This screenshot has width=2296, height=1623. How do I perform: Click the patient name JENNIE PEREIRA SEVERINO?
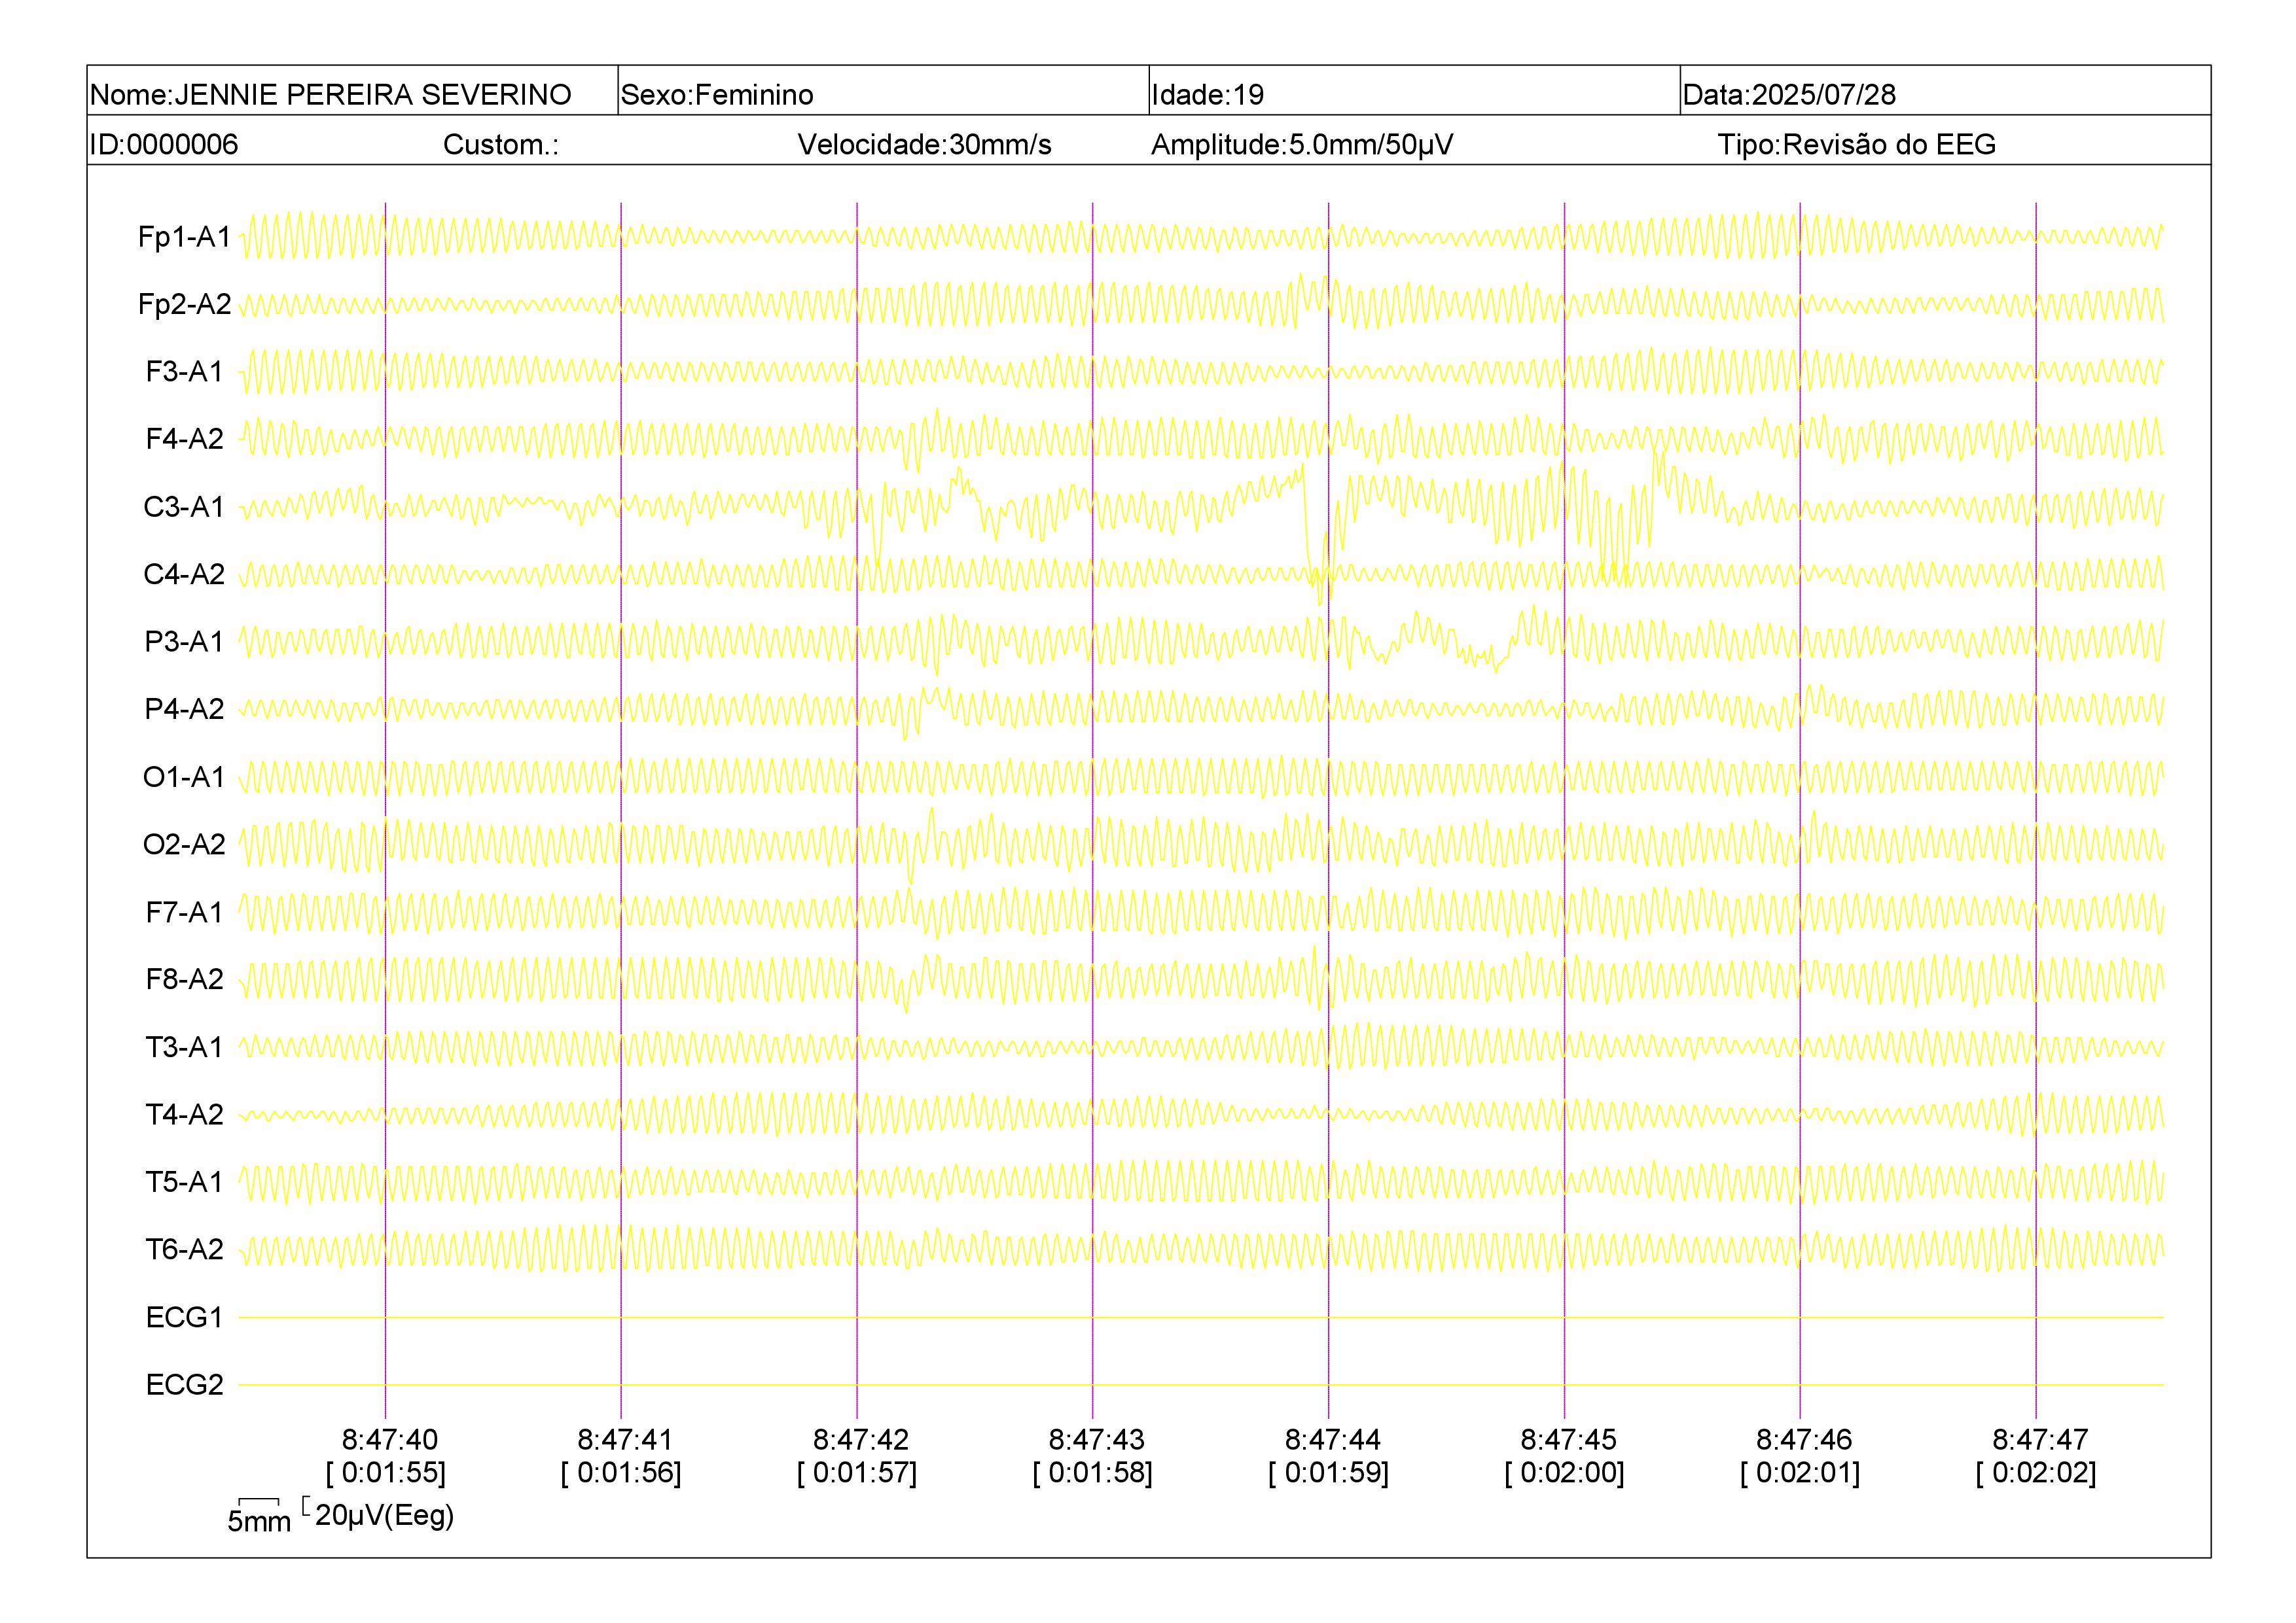click(373, 95)
